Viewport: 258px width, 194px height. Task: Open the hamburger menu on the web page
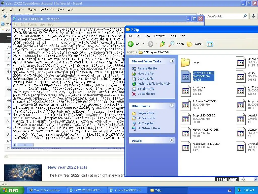[9, 38]
